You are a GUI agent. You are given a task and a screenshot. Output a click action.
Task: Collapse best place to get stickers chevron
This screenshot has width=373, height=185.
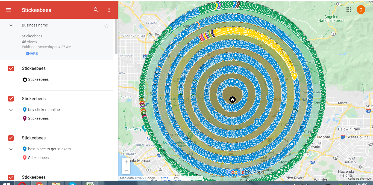11,149
